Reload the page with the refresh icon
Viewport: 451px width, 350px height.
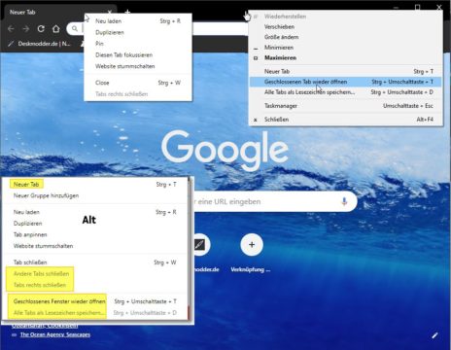point(41,29)
